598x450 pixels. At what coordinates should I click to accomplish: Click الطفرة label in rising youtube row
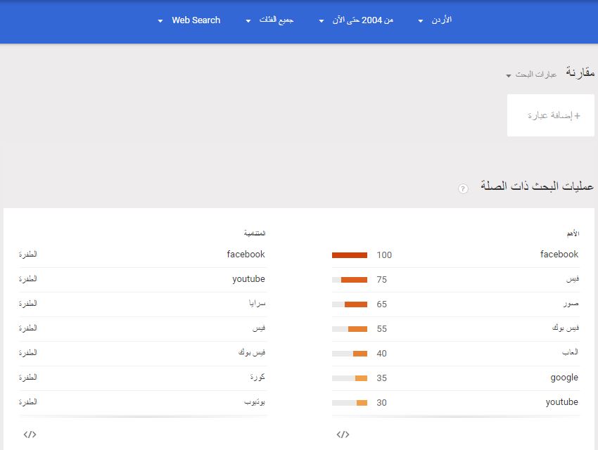[x=28, y=279]
